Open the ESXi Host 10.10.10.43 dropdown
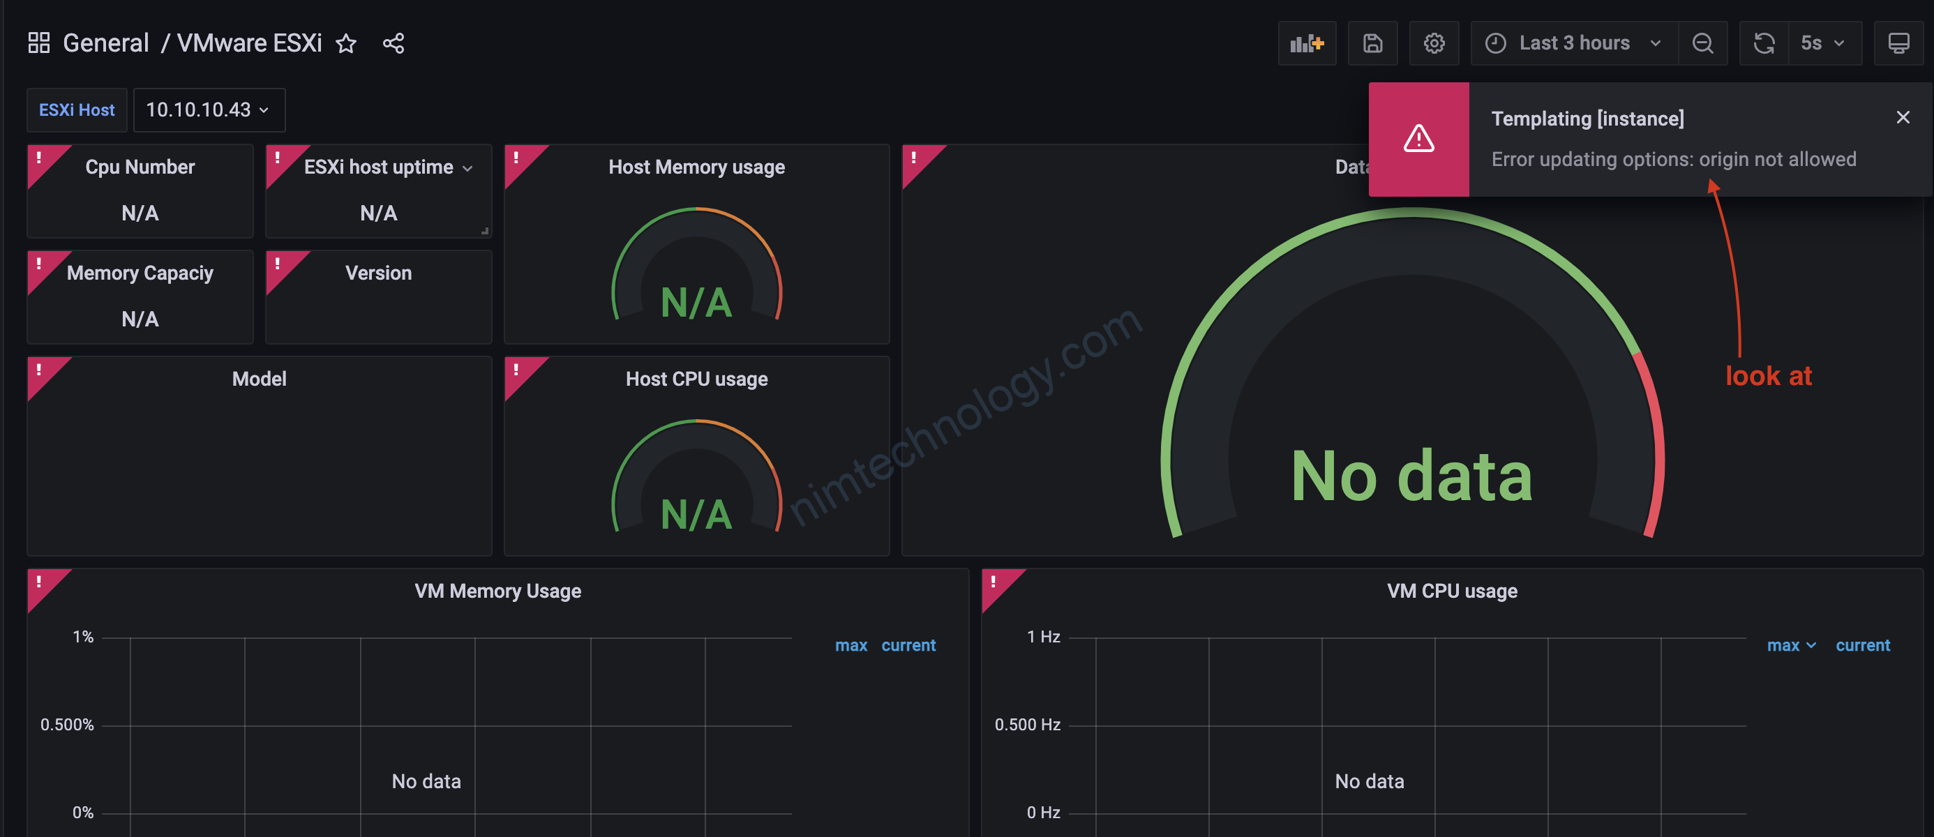Screen dimensions: 1934x837 [209, 110]
